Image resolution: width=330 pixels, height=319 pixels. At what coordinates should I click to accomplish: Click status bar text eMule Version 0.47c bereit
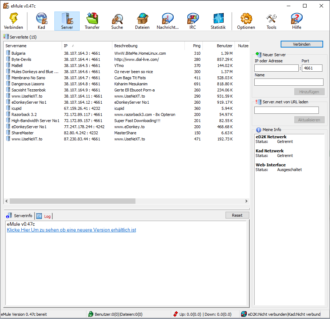tap(24, 314)
